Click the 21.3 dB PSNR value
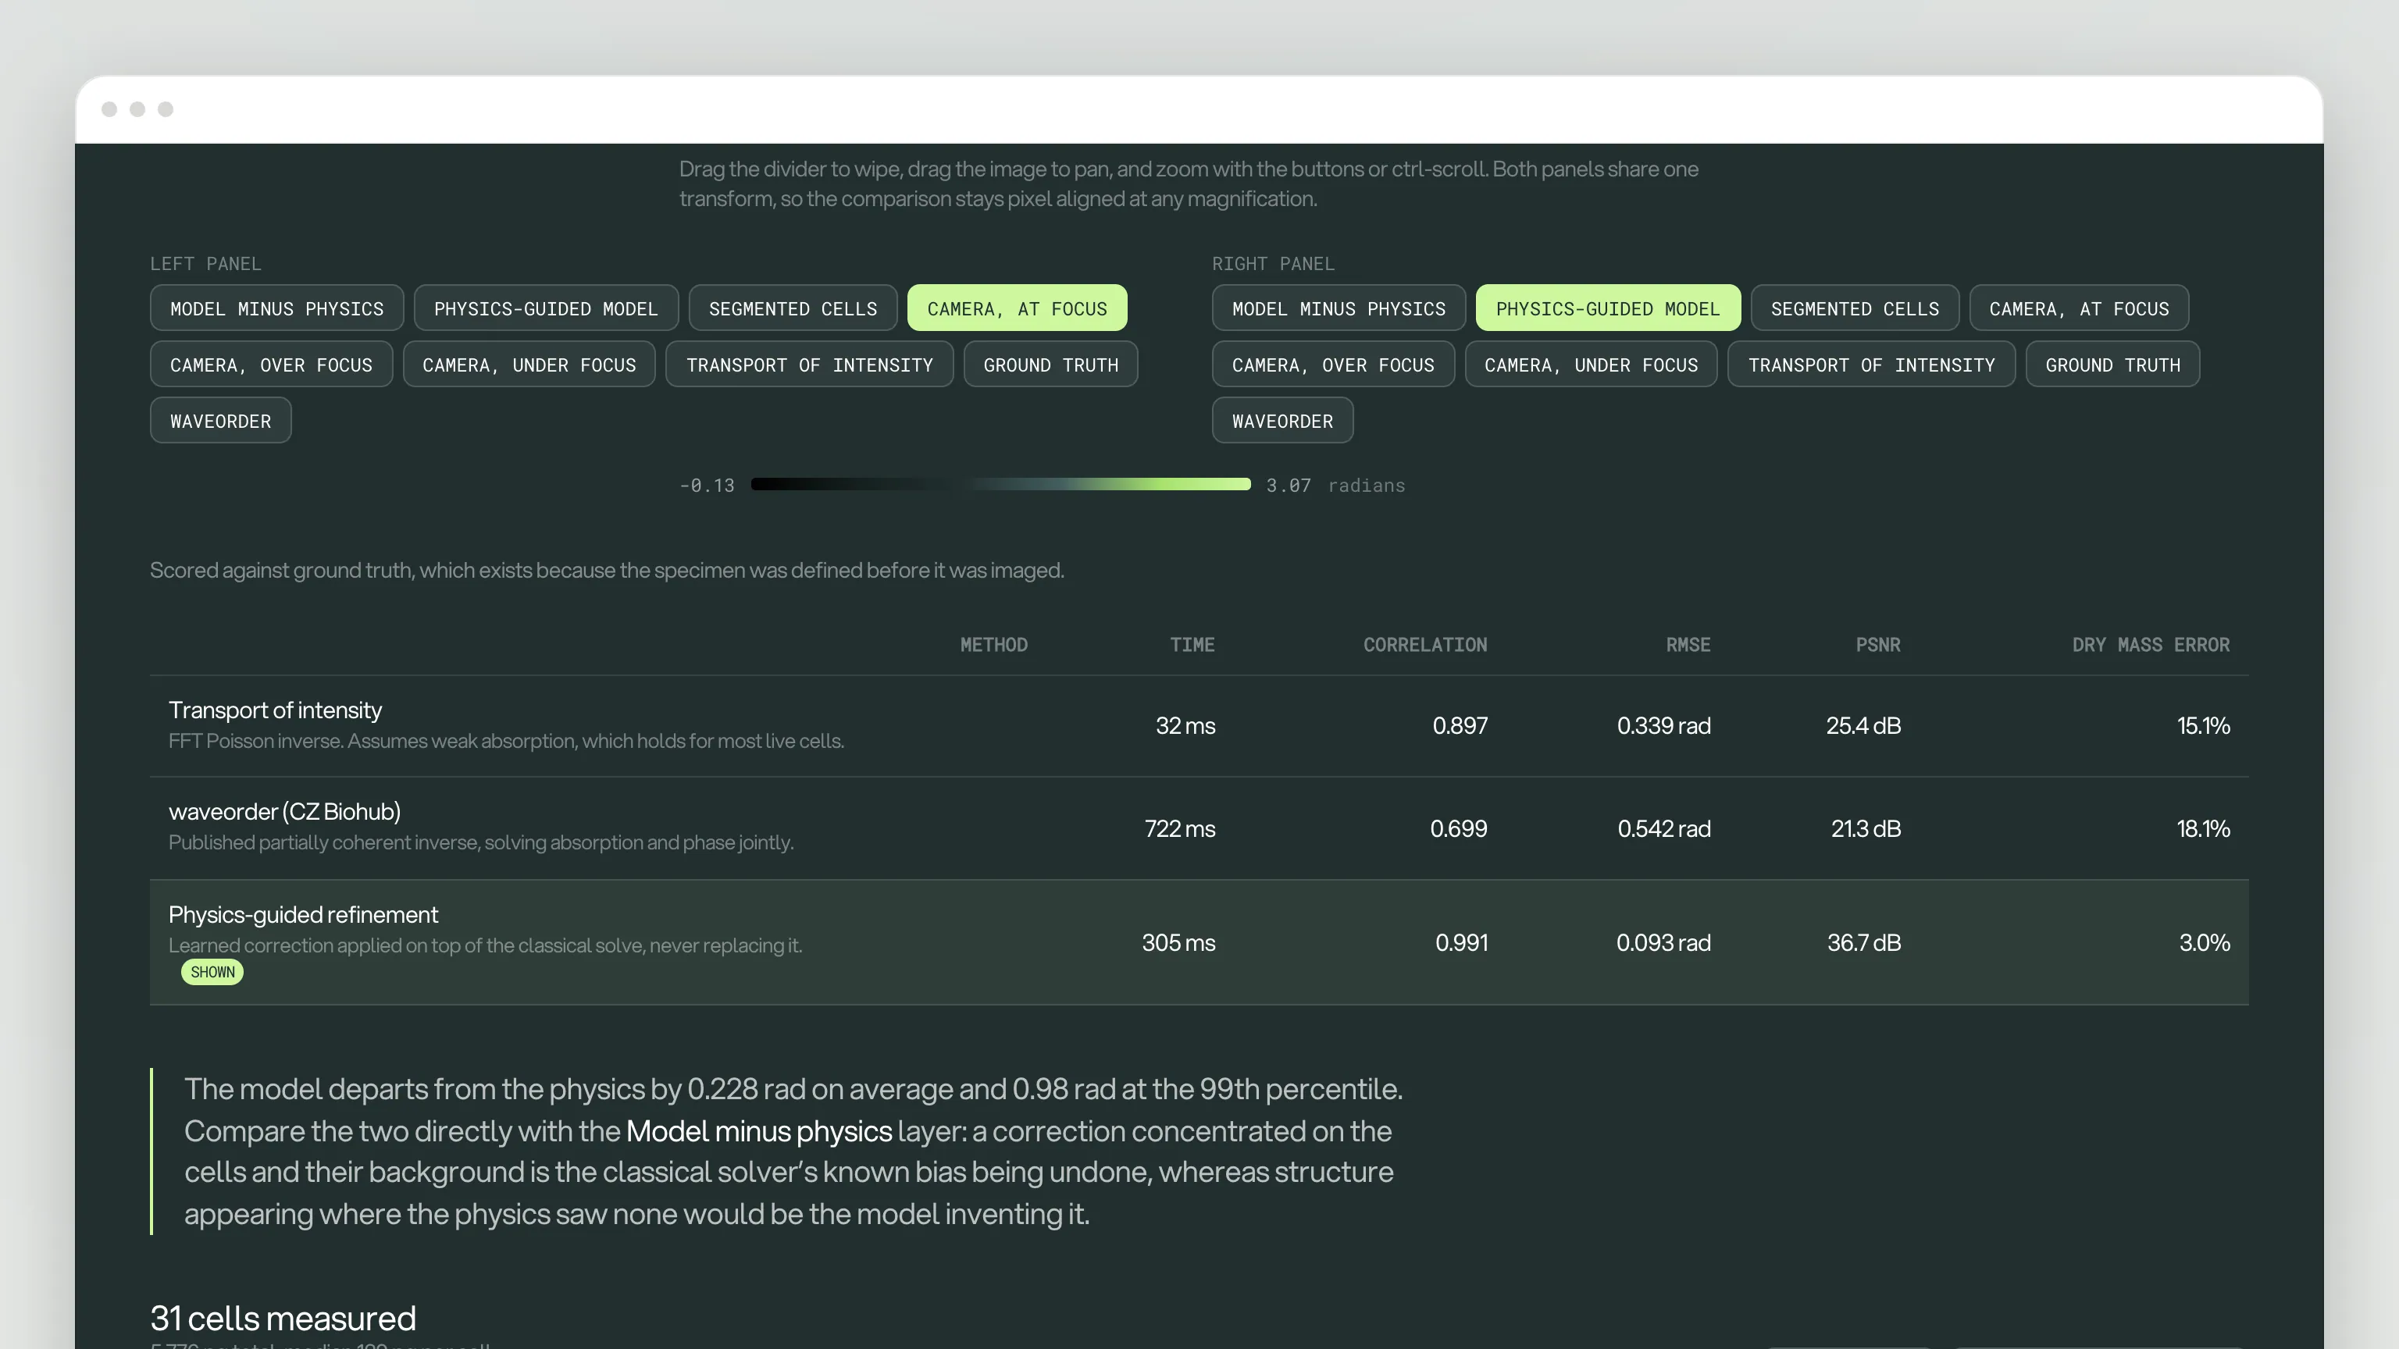This screenshot has width=2399, height=1349. [x=1866, y=830]
